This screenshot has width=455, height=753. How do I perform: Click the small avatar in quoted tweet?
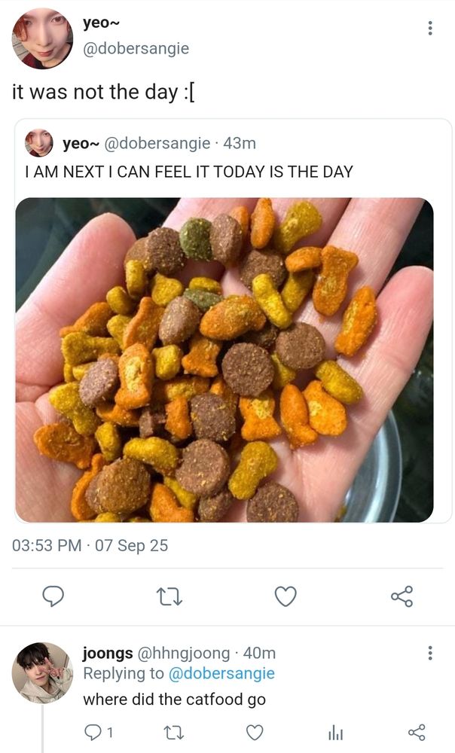click(x=39, y=142)
